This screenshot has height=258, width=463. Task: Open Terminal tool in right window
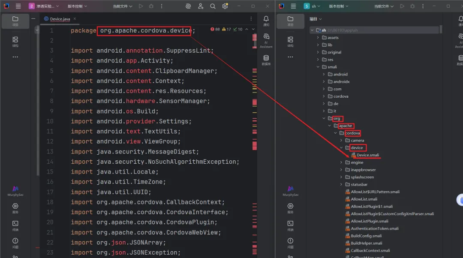pyautogui.click(x=291, y=225)
